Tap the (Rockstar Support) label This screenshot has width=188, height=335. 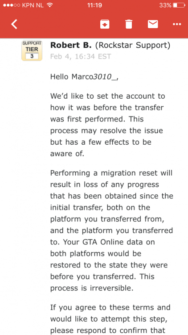coord(133,45)
